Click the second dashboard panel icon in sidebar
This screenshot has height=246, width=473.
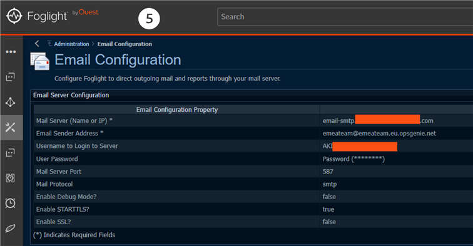click(11, 152)
